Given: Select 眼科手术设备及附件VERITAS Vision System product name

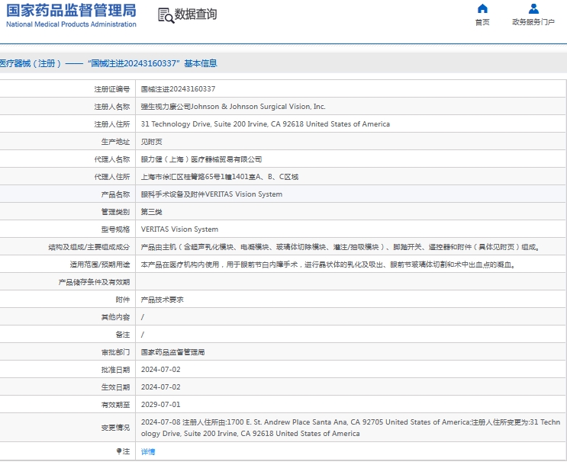Looking at the screenshot, I should (211, 194).
